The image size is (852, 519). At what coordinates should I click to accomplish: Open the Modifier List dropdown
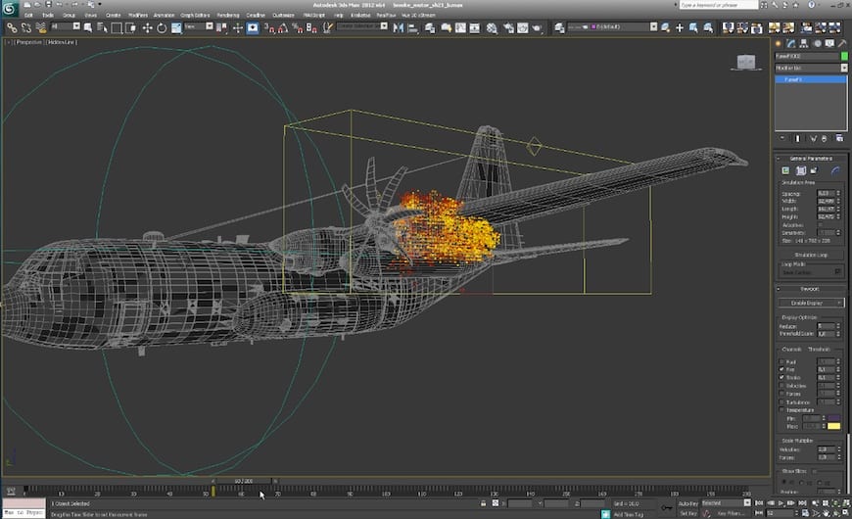[811, 68]
